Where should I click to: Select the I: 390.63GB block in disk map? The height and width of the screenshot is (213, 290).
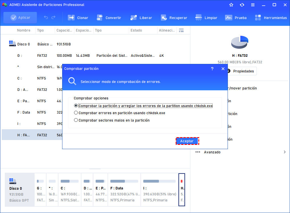pos(159,190)
